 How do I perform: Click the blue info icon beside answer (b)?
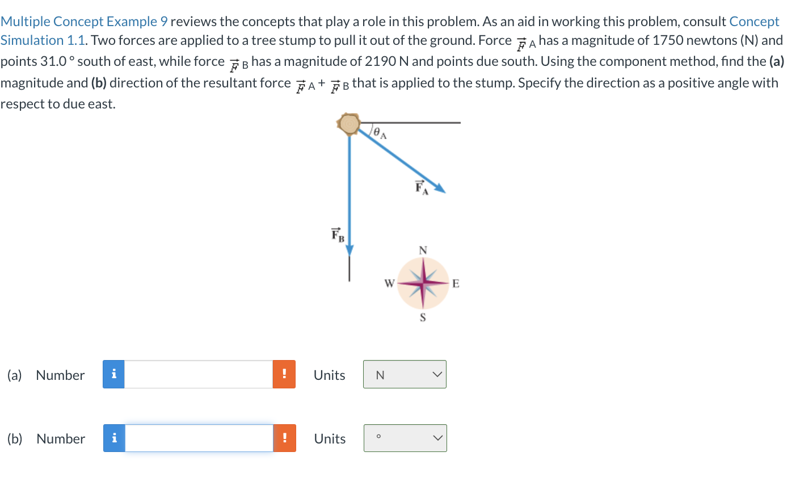click(x=113, y=438)
